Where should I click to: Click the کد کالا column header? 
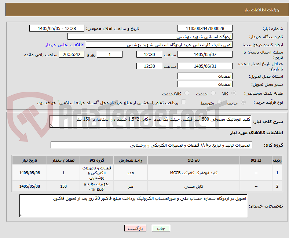pos(256,160)
